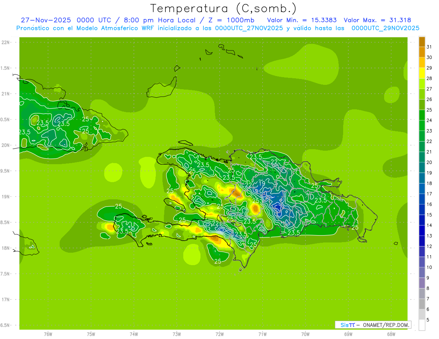Click the legend color band between 8 and 9
The height and width of the screenshot is (339, 439).
coord(422,283)
